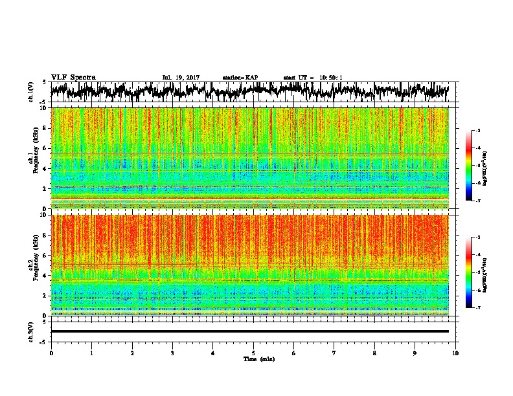Image resolution: width=513 pixels, height=396 pixels.
Task: Click inside the ch.2 spectrogram panel
Action: pyautogui.click(x=249, y=265)
